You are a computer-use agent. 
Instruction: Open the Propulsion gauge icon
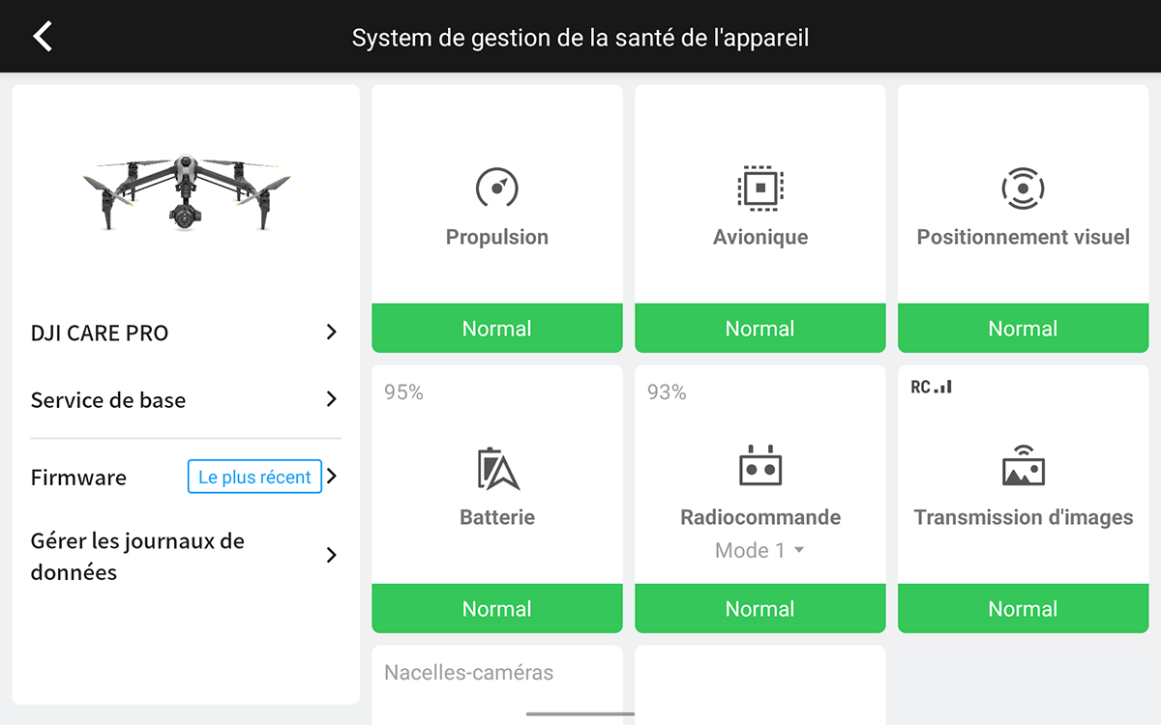pyautogui.click(x=497, y=187)
